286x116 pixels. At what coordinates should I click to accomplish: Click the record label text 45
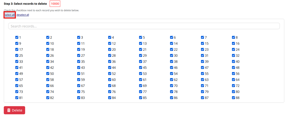(145, 67)
